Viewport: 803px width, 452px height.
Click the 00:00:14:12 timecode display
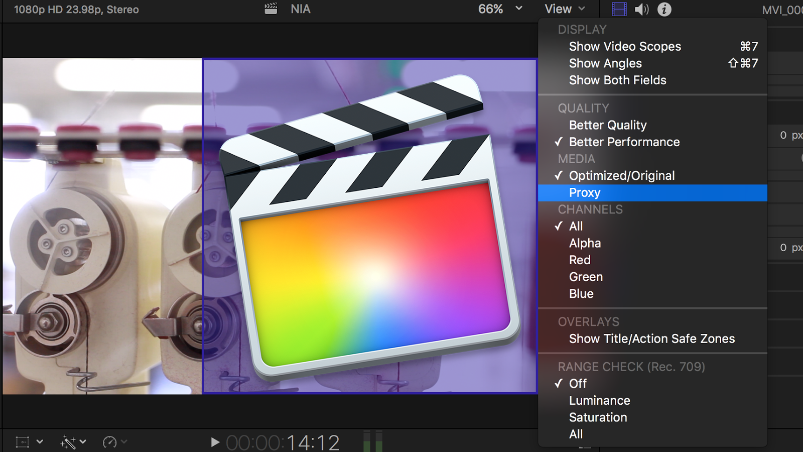(x=283, y=442)
